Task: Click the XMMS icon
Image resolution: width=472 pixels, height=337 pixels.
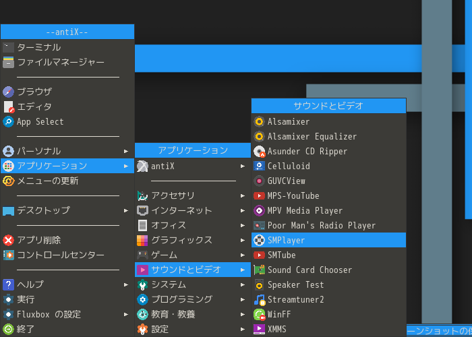Action: [x=259, y=329]
